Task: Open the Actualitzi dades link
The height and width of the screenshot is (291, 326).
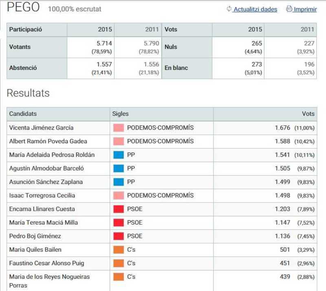Action: 255,9
